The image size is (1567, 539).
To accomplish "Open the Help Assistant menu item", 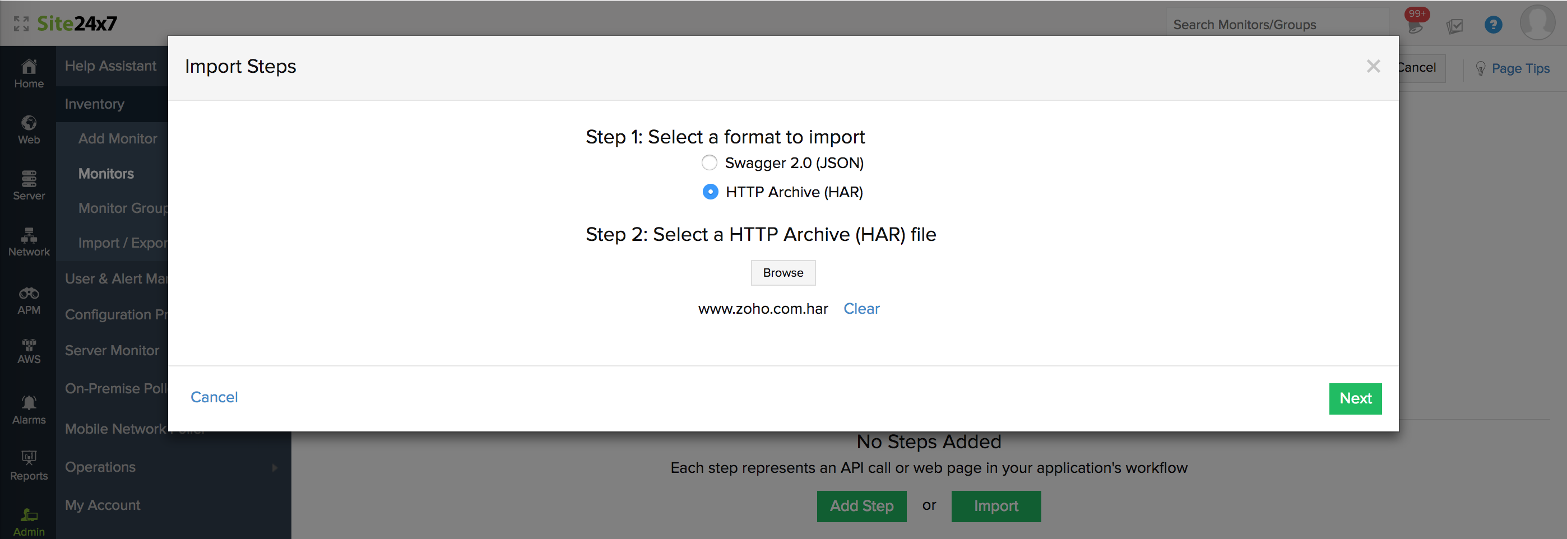I will (110, 66).
